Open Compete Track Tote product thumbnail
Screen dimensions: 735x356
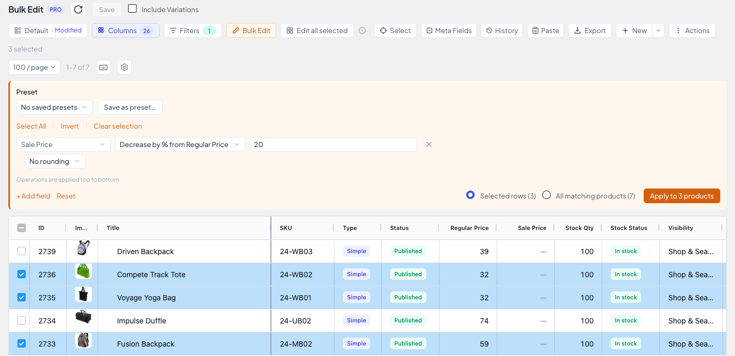click(x=83, y=271)
